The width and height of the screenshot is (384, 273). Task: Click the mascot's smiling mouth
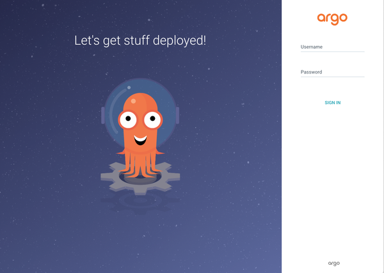pyautogui.click(x=140, y=136)
